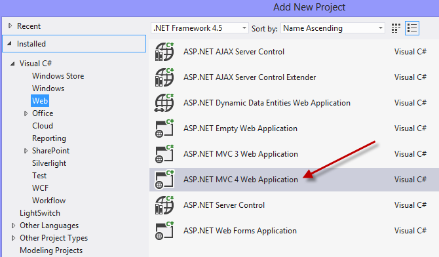Select the Cloud category
439x257 pixels.
43,126
